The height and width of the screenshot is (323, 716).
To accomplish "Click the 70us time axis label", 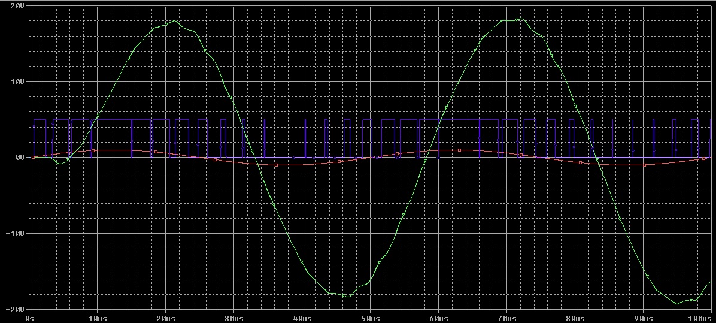I will click(506, 318).
